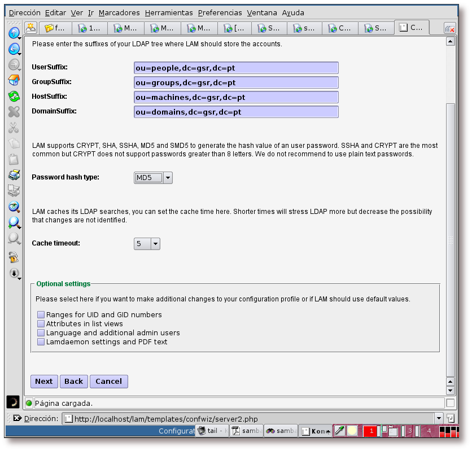This screenshot has width=472, height=451.
Task: Click the Cancel button
Action: [108, 382]
